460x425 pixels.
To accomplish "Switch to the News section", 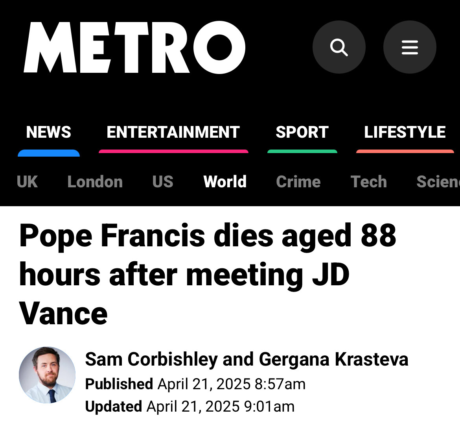I will coord(49,133).
